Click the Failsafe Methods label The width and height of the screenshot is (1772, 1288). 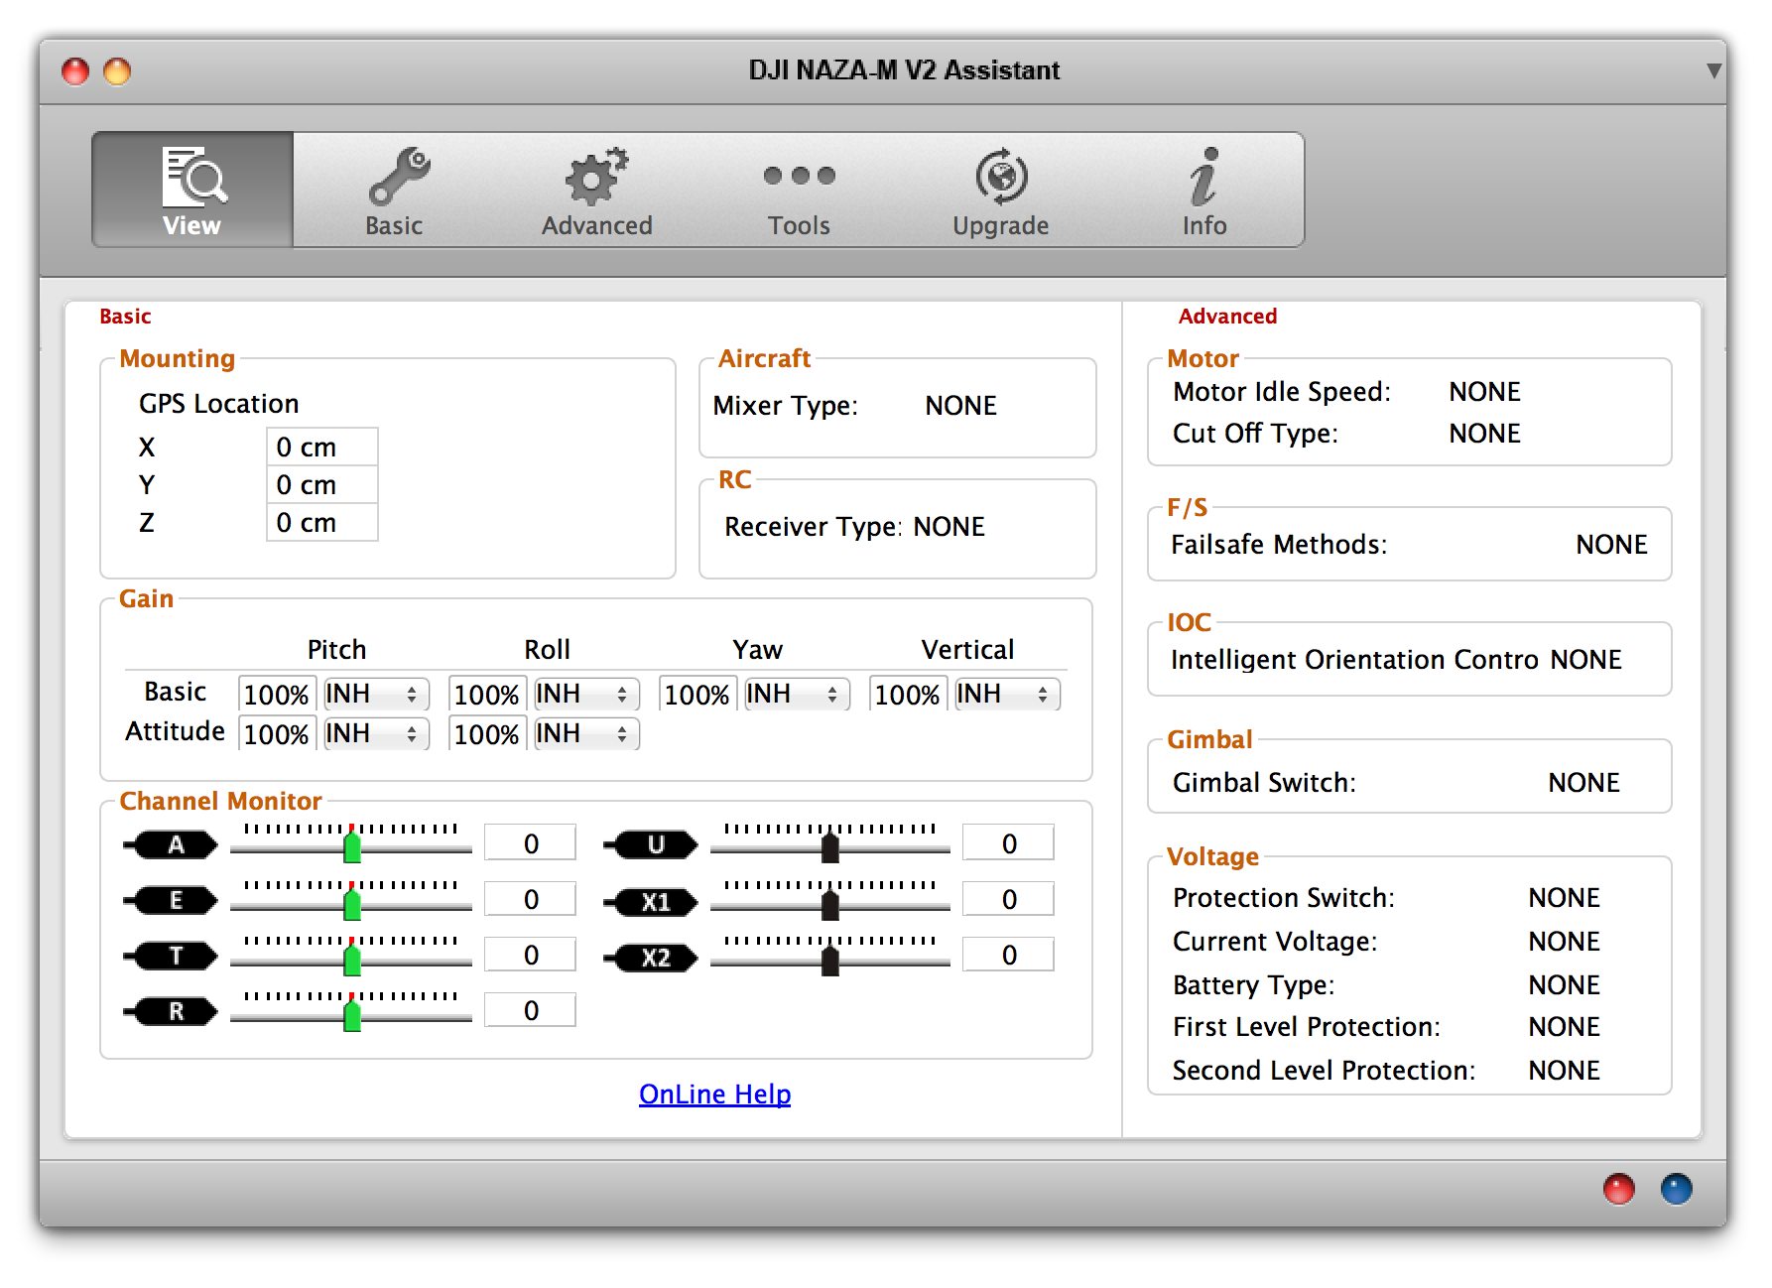pos(1279,544)
